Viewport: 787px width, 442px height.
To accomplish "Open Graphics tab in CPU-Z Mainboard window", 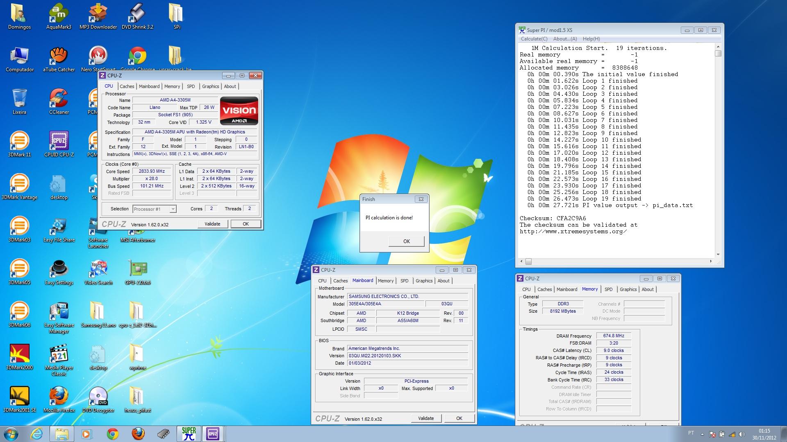I will 424,281.
